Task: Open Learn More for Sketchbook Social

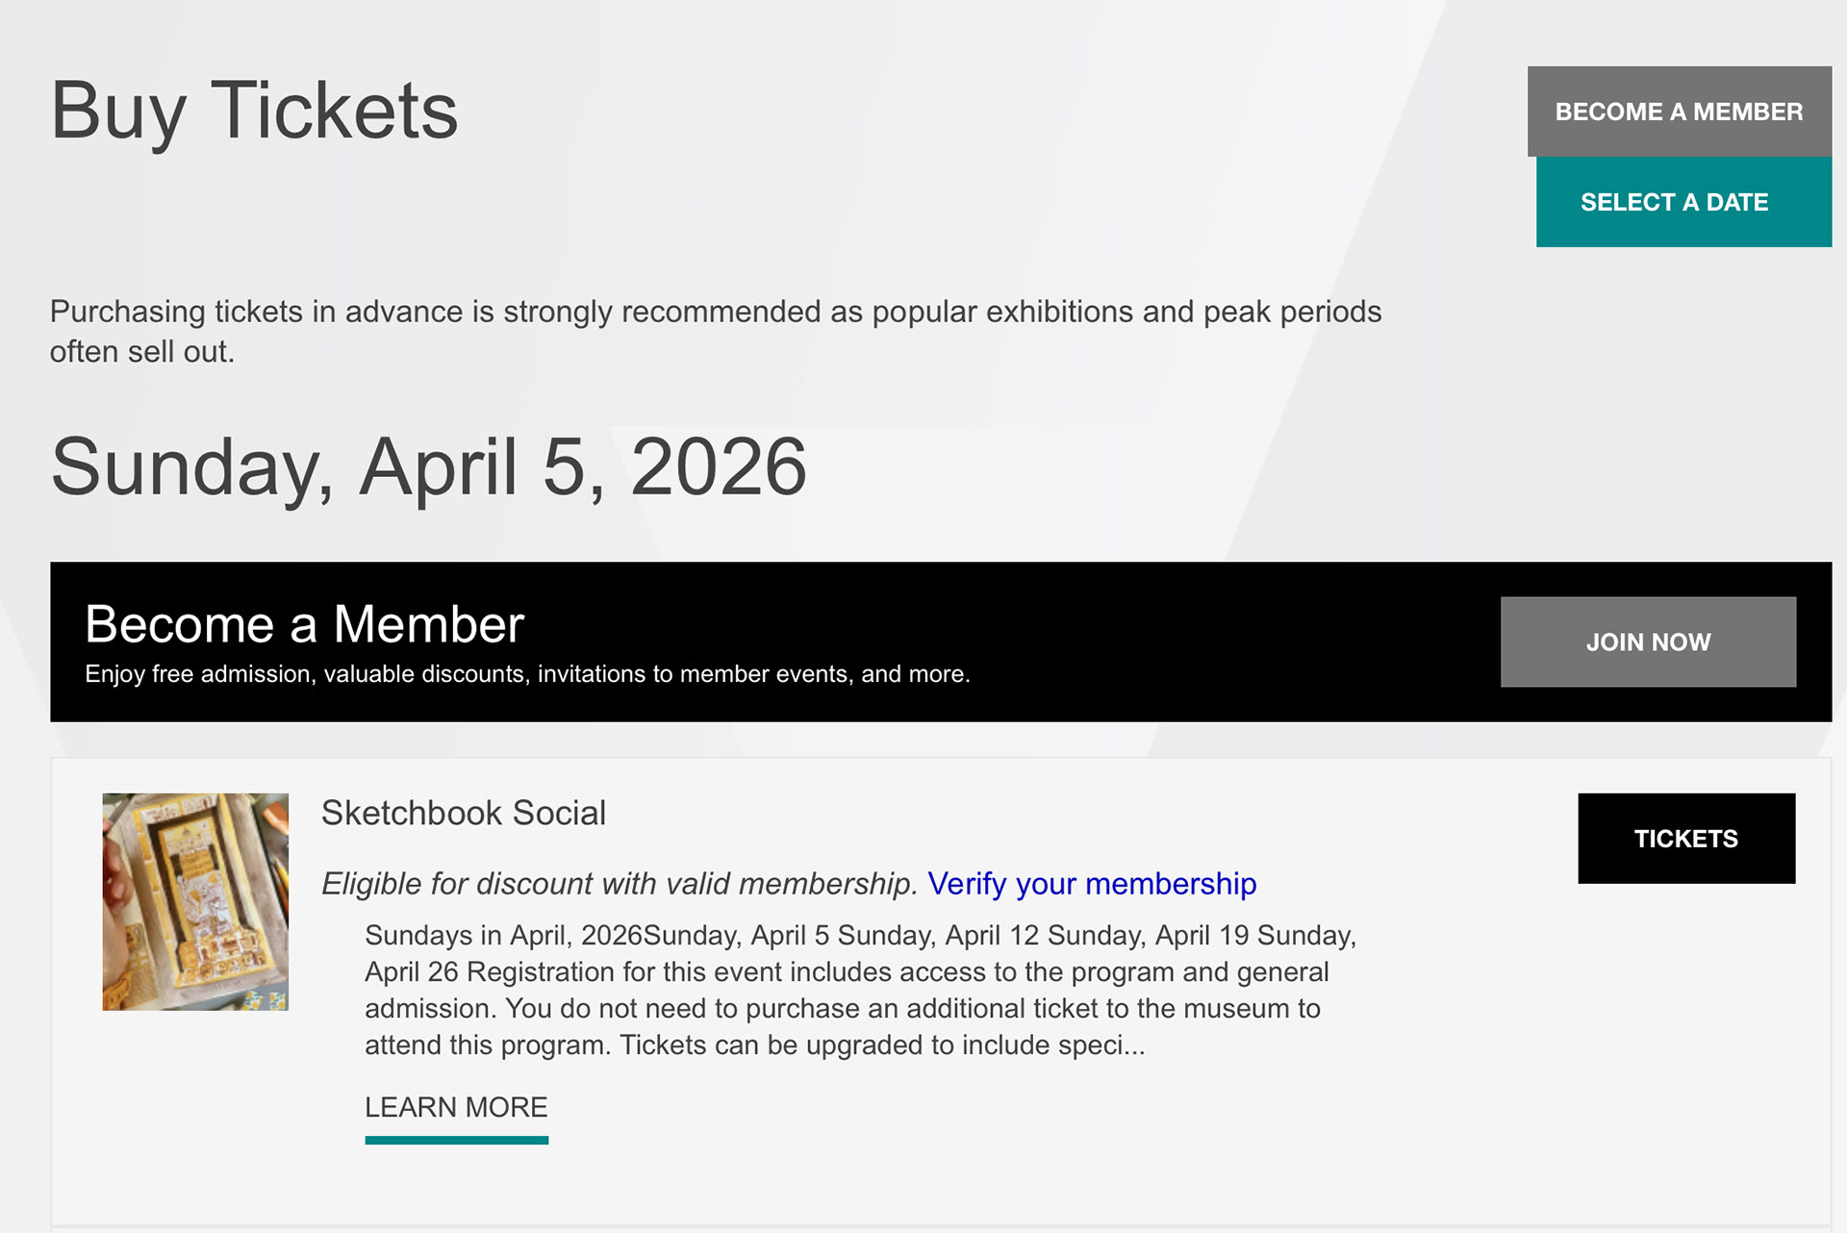Action: click(456, 1108)
